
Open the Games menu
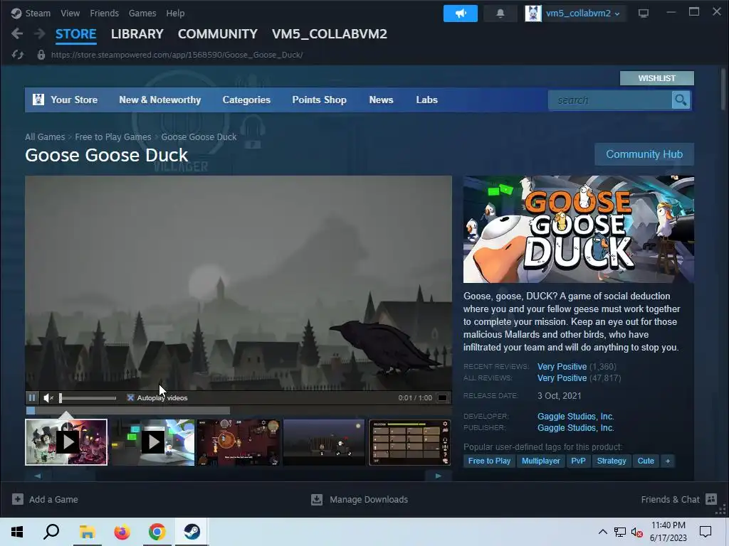click(142, 13)
